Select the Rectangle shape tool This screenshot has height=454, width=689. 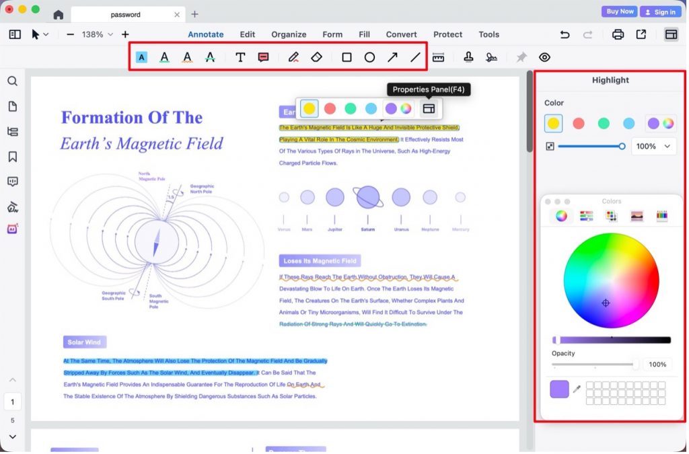point(347,57)
